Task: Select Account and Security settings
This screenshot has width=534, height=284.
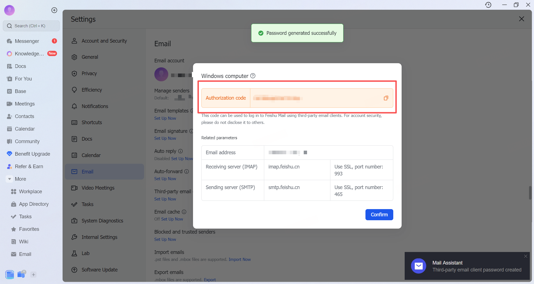Action: click(104, 41)
